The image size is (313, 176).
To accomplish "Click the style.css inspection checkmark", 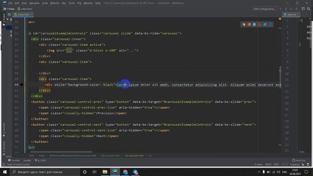I will (x=310, y=19).
